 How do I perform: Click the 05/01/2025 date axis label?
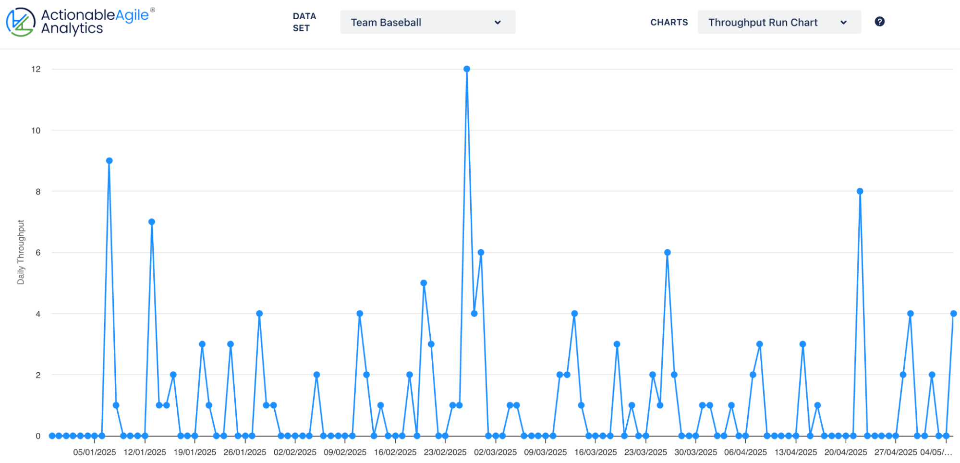click(x=95, y=452)
